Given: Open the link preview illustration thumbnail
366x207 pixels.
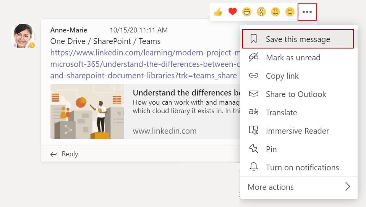Looking at the screenshot, I should click(87, 112).
